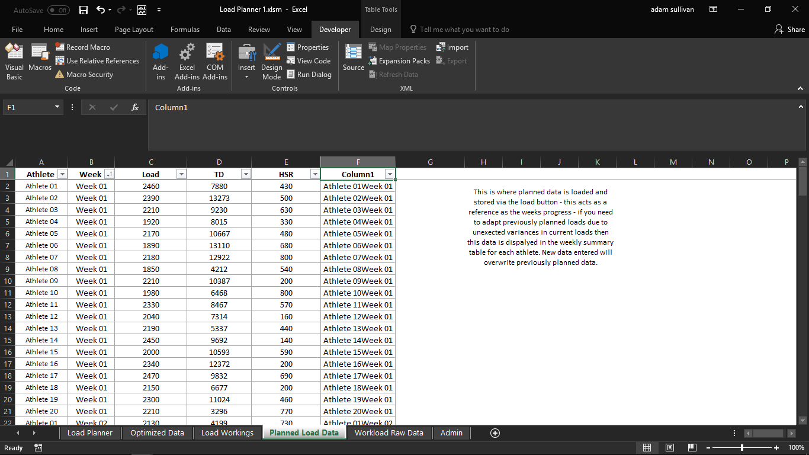Open the Visual Basic editor
Image resolution: width=809 pixels, height=455 pixels.
coord(14,59)
